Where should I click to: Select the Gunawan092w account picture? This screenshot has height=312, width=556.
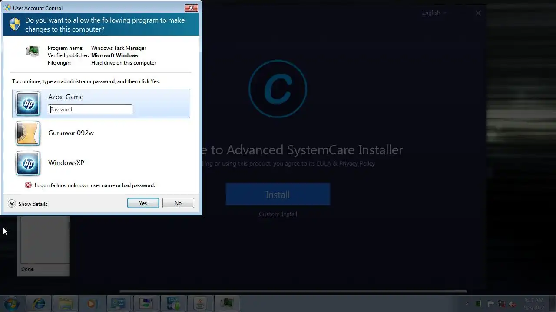(28, 133)
